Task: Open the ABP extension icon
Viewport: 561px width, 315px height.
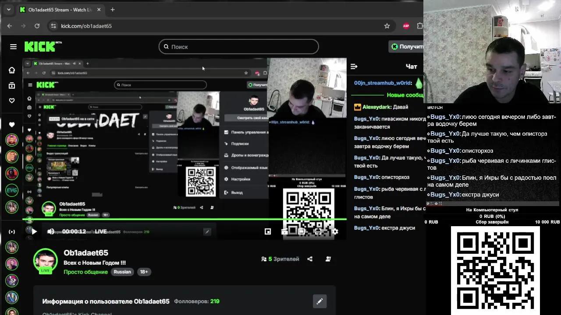Action: pos(406,26)
